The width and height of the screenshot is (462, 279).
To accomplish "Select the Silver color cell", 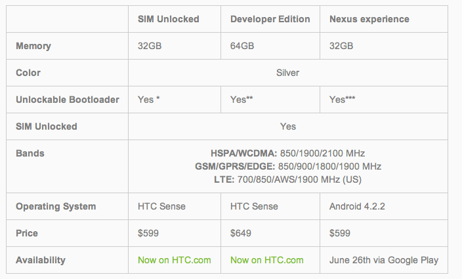I will [287, 73].
